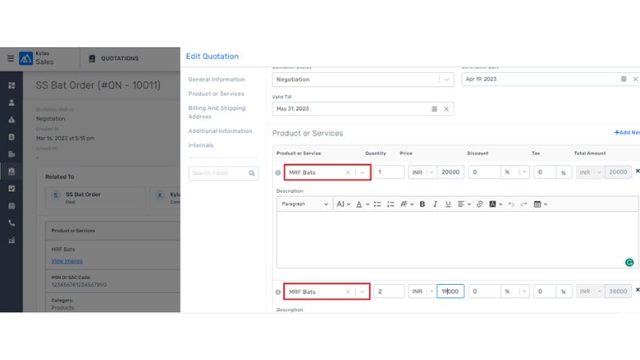
Task: Click the price field showing 19000
Action: click(450, 291)
